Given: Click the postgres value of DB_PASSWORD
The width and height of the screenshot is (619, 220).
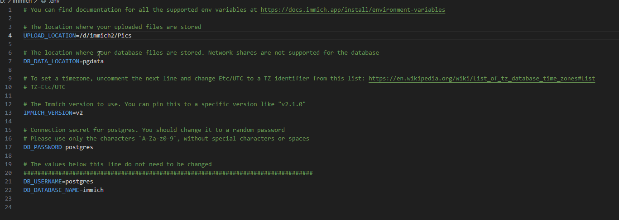Looking at the screenshot, I should (x=79, y=147).
